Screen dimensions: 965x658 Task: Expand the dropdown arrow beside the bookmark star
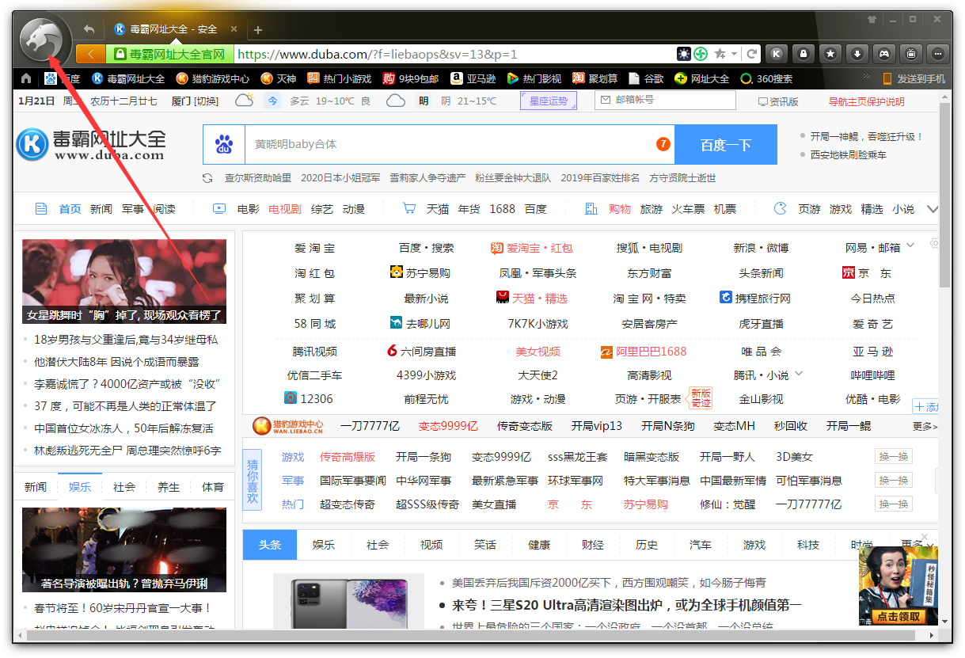tap(734, 54)
